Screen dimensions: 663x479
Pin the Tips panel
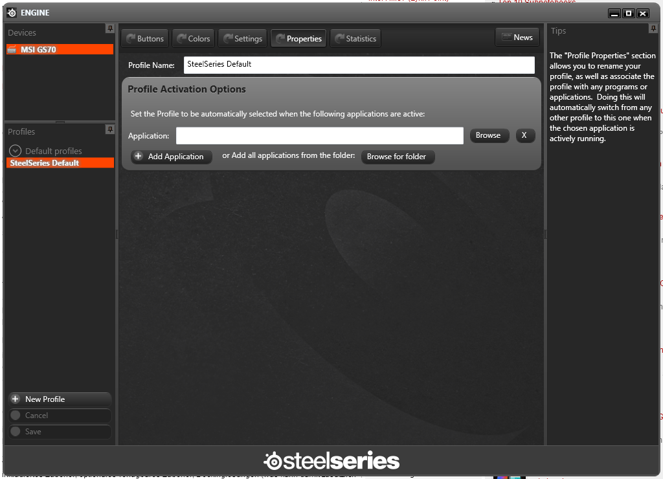(x=653, y=28)
